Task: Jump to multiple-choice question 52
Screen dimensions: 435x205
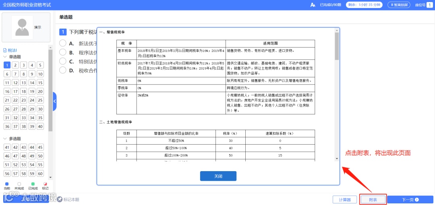Action: (16, 165)
